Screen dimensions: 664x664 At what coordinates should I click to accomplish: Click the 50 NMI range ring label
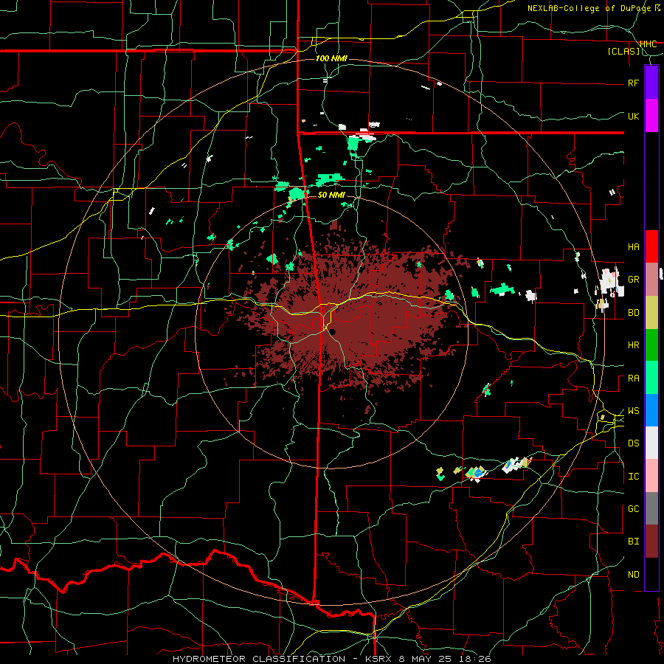pyautogui.click(x=331, y=195)
